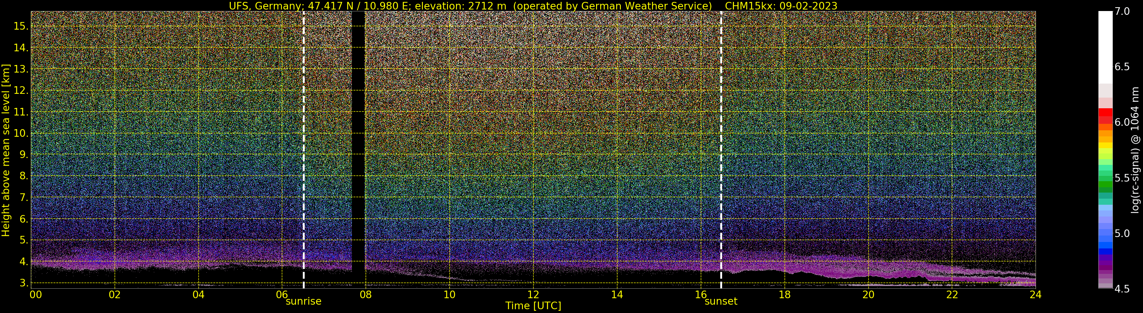Click the time axis tick '22'
Screen dimensions: 1143x313
[x=952, y=294]
